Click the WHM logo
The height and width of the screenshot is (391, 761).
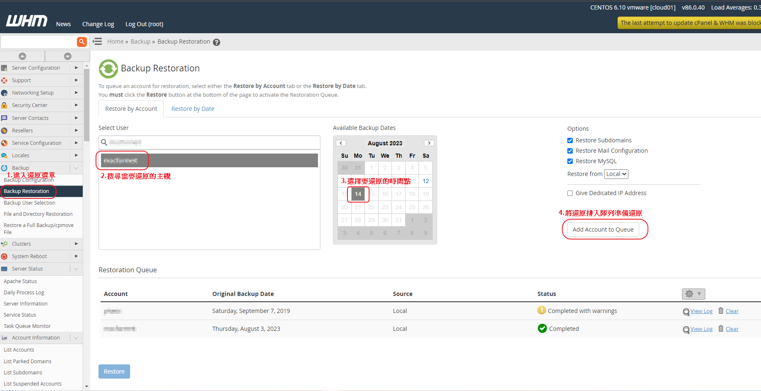pyautogui.click(x=27, y=21)
